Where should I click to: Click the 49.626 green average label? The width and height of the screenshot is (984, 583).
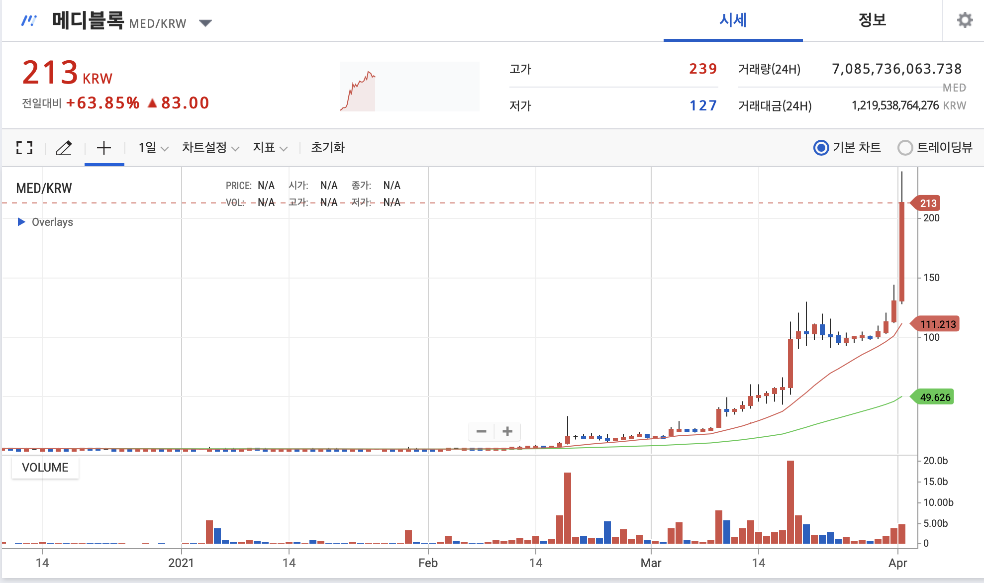click(x=932, y=397)
